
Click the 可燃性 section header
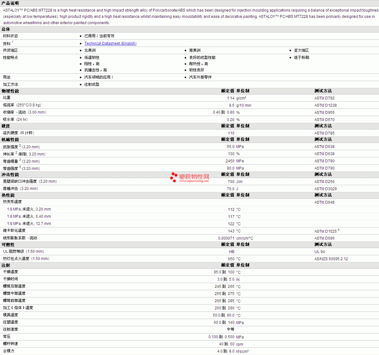click(8, 245)
